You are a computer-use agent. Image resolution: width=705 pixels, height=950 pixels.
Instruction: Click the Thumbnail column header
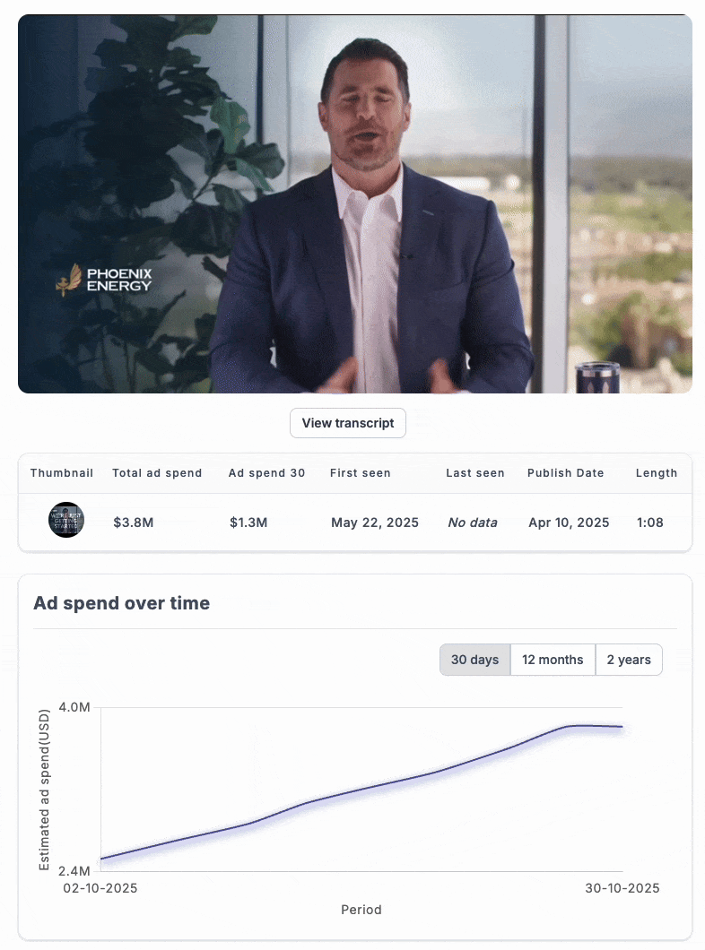[61, 473]
